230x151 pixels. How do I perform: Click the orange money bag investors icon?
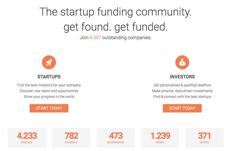pyautogui.click(x=182, y=62)
